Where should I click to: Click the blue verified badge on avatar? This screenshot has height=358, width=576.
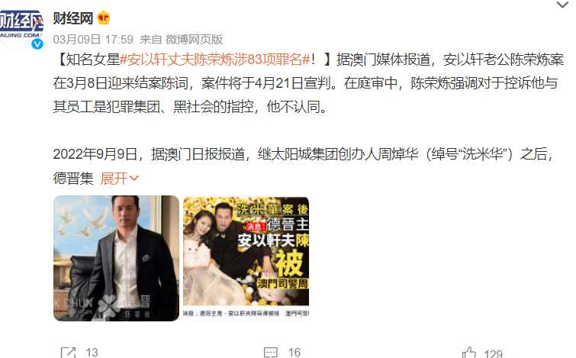point(37,44)
